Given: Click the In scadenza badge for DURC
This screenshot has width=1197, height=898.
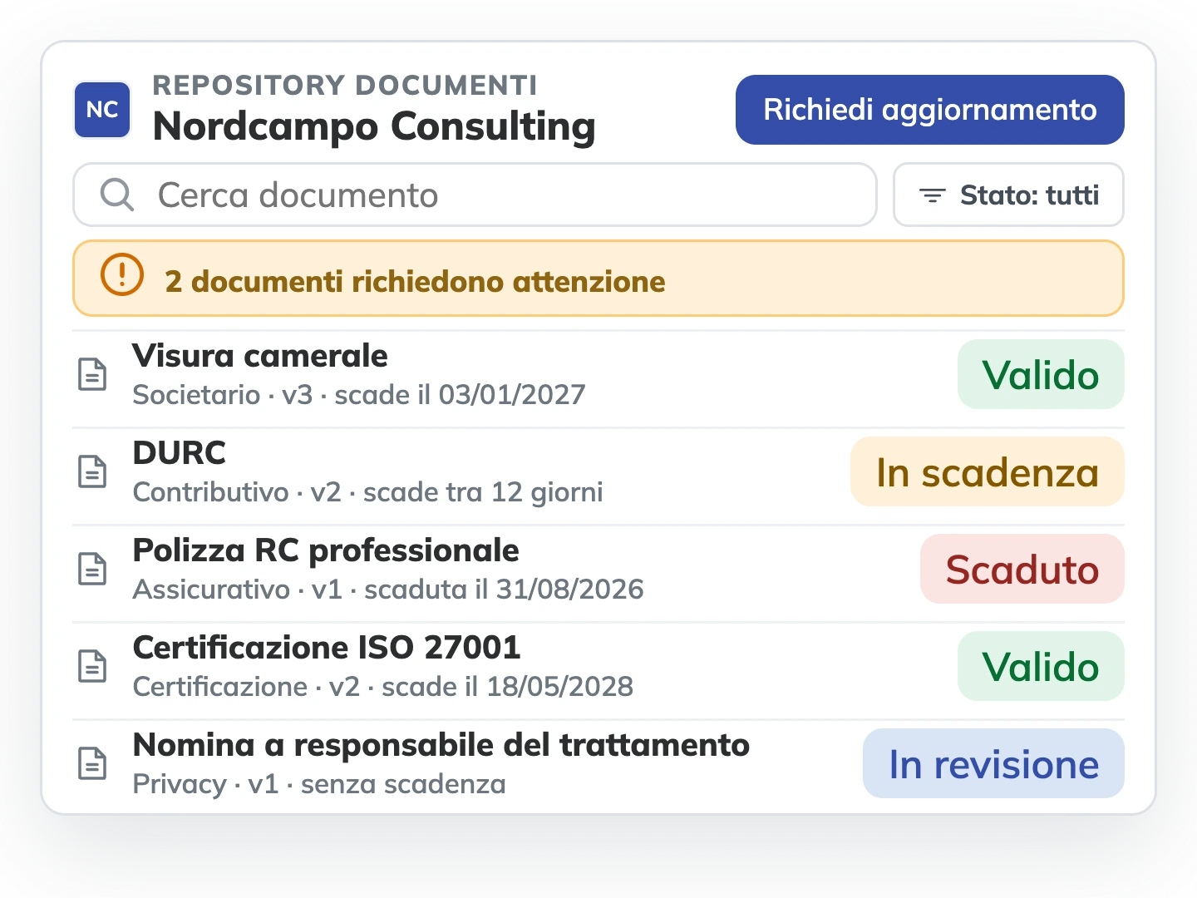Looking at the screenshot, I should (x=988, y=471).
